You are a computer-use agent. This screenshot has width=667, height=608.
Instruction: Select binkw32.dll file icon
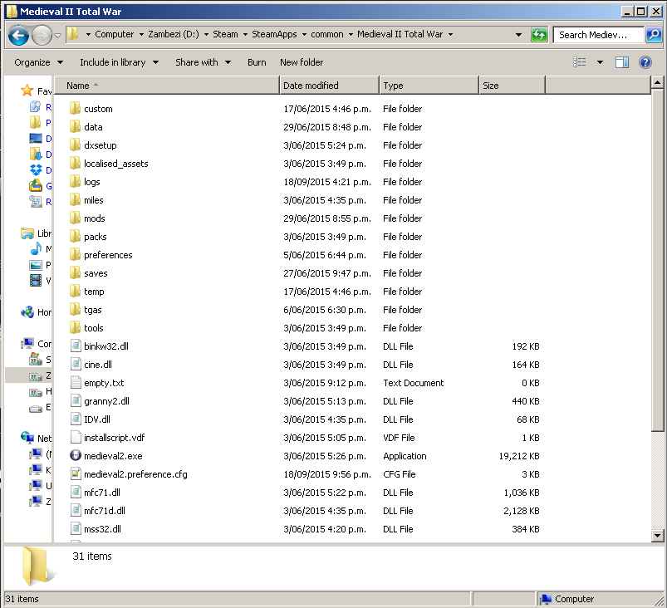[76, 346]
